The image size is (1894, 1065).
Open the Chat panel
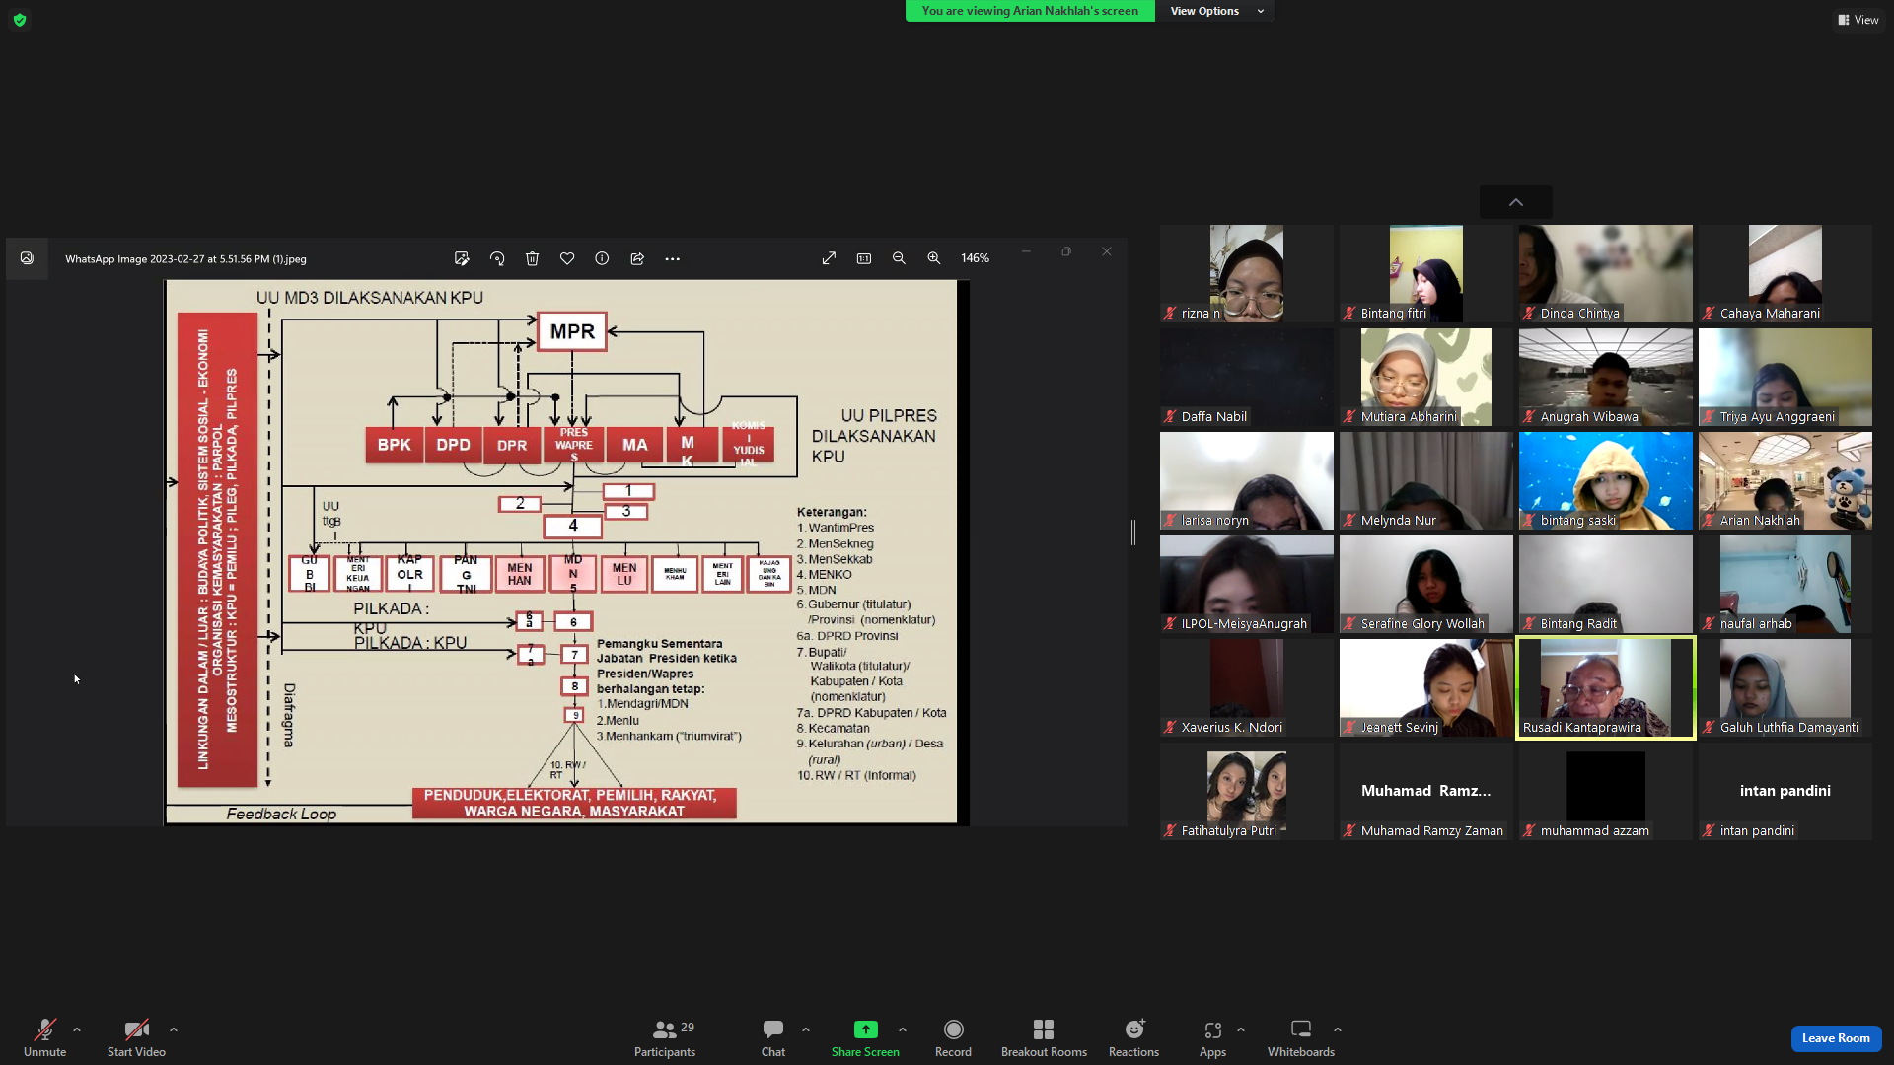click(x=773, y=1037)
